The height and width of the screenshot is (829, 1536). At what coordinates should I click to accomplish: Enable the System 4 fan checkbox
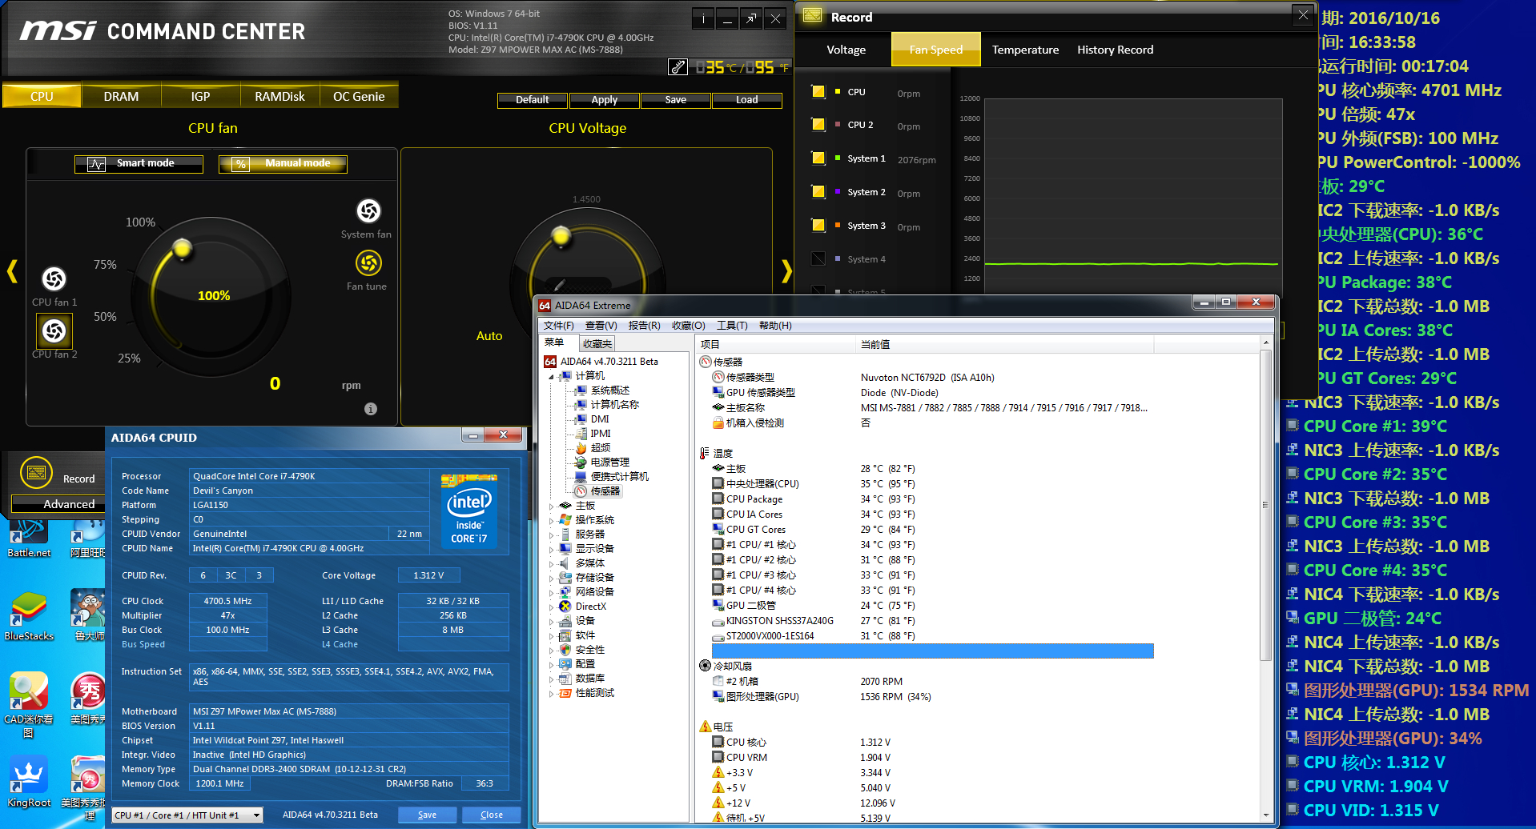818,258
